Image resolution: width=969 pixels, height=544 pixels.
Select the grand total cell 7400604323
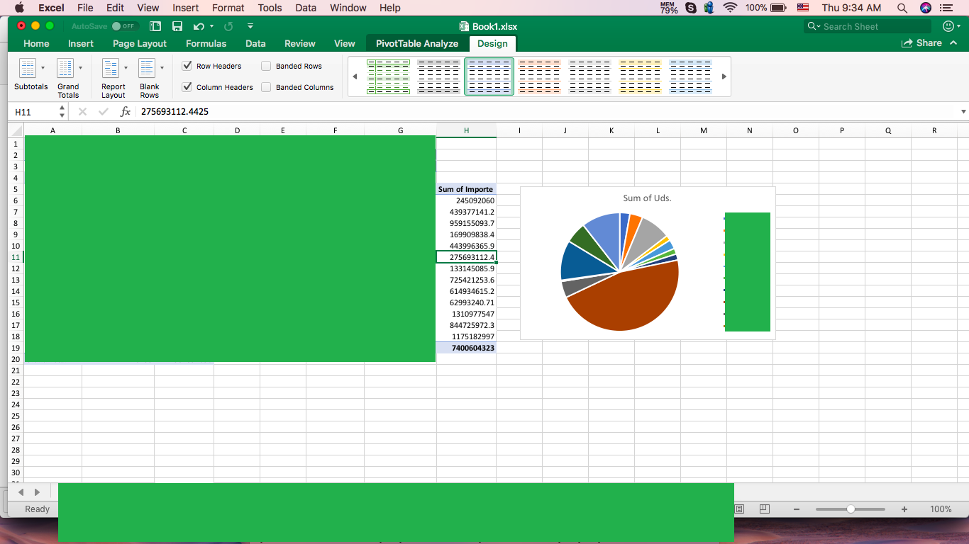[466, 348]
